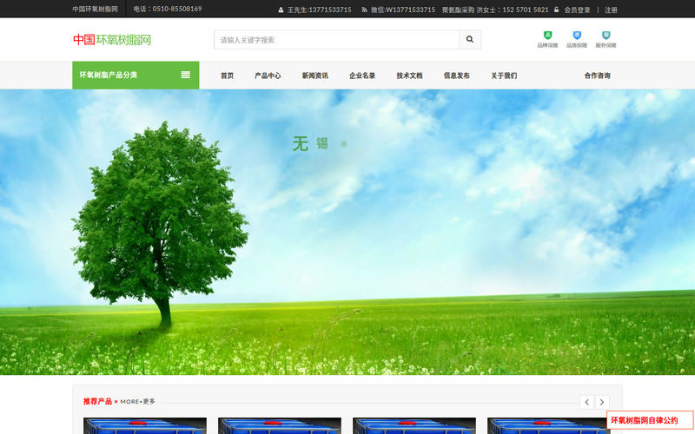Click the blue 品质保障 shield icon
Viewport: 695px width, 434px height.
pyautogui.click(x=577, y=36)
